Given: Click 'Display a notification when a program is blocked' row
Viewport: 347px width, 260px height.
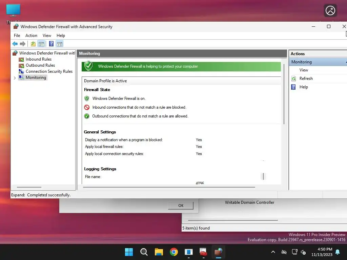Looking at the screenshot, I should point(143,140).
